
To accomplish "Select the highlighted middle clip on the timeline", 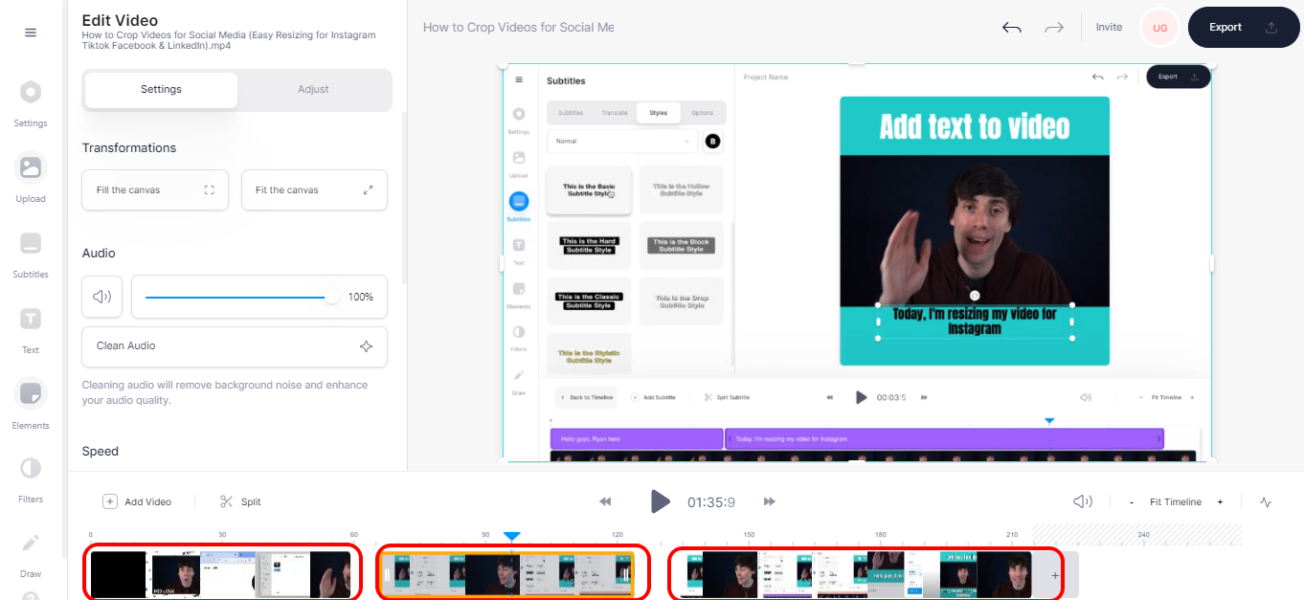I will (507, 574).
